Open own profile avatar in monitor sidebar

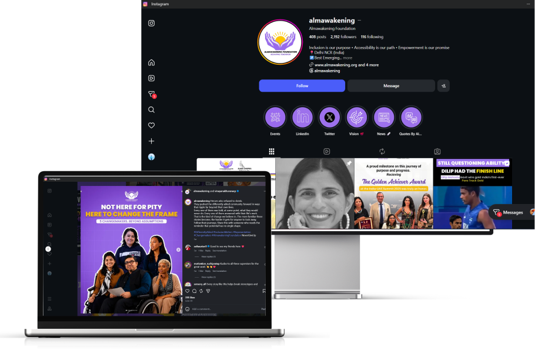[151, 156]
